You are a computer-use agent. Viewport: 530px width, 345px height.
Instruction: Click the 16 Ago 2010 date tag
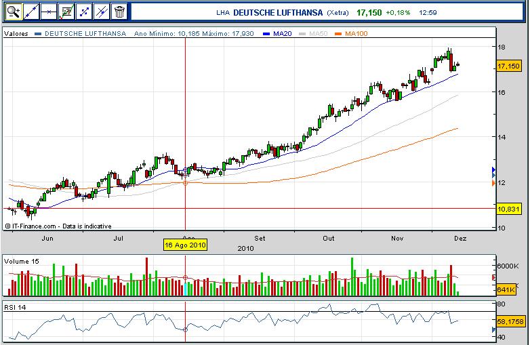(x=185, y=245)
